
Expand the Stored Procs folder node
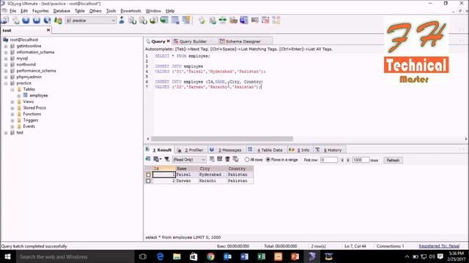[12, 108]
